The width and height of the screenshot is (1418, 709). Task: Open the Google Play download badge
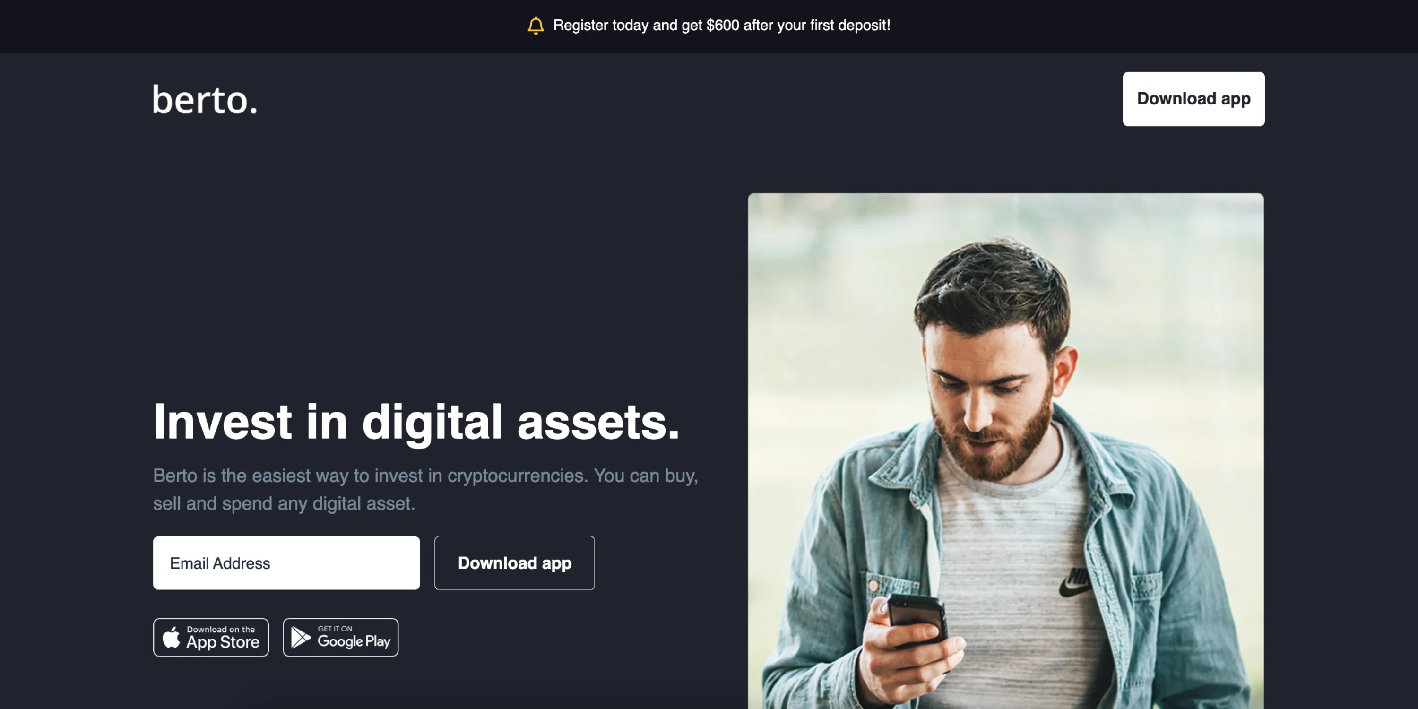tap(341, 638)
